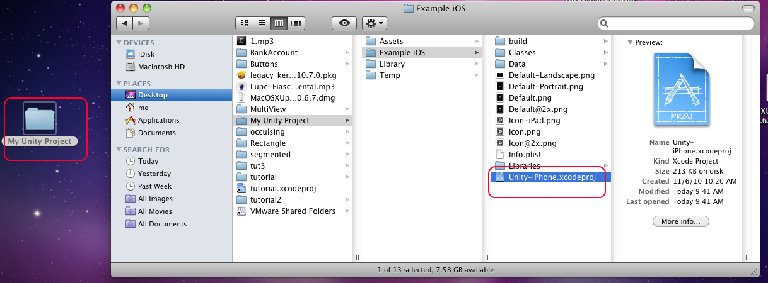Switch to list view
768x283 pixels.
point(261,23)
